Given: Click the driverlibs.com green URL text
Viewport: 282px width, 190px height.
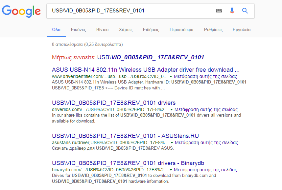Looking at the screenshot, I should tap(110, 109).
